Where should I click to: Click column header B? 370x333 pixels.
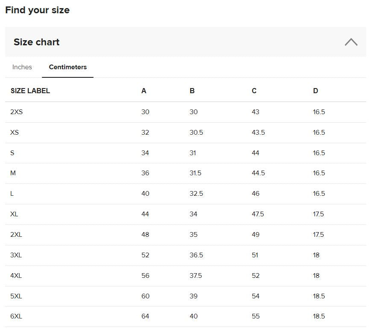point(192,91)
